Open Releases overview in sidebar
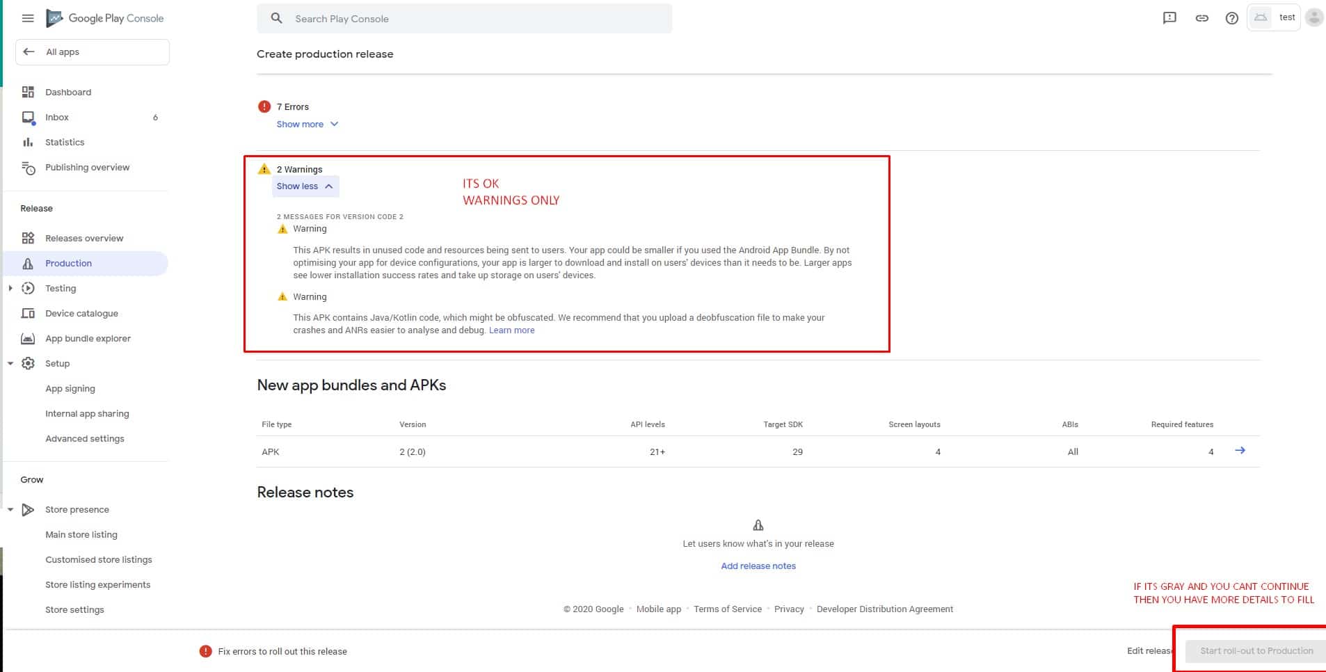1326x672 pixels. [83, 238]
